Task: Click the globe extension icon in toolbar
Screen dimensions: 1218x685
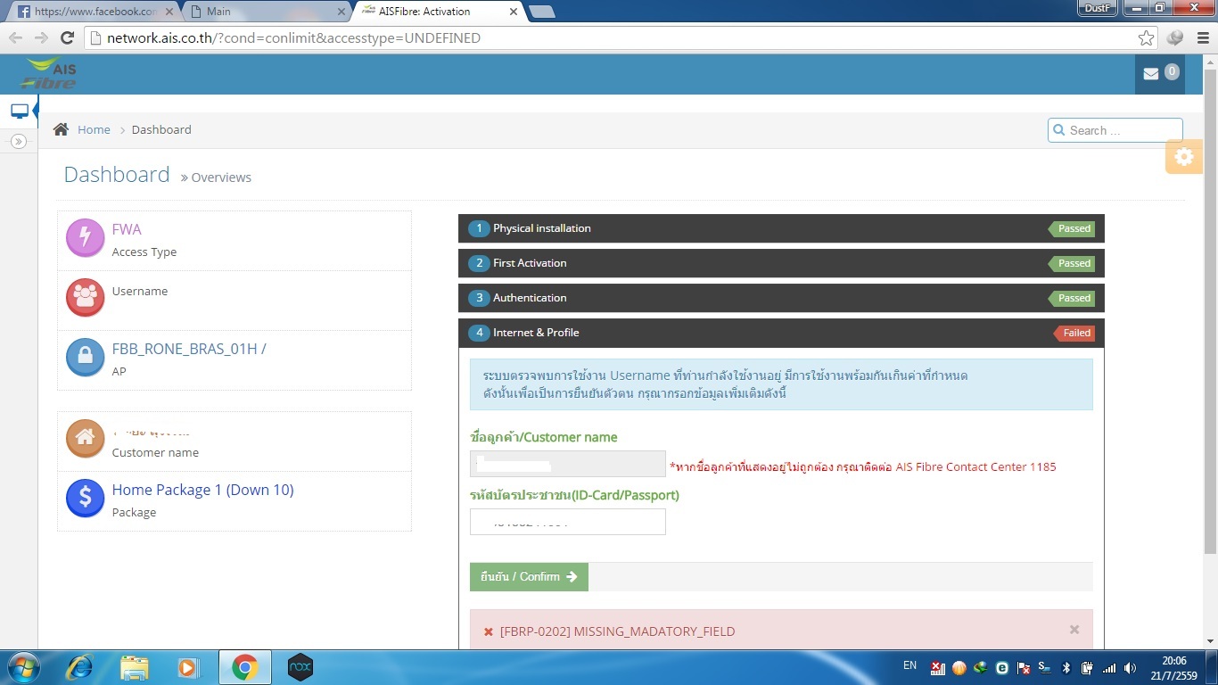Action: click(1174, 37)
